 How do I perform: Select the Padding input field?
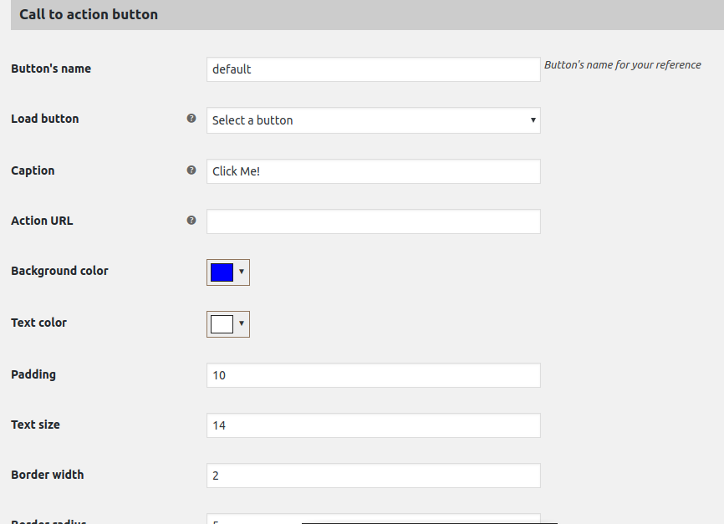(373, 375)
